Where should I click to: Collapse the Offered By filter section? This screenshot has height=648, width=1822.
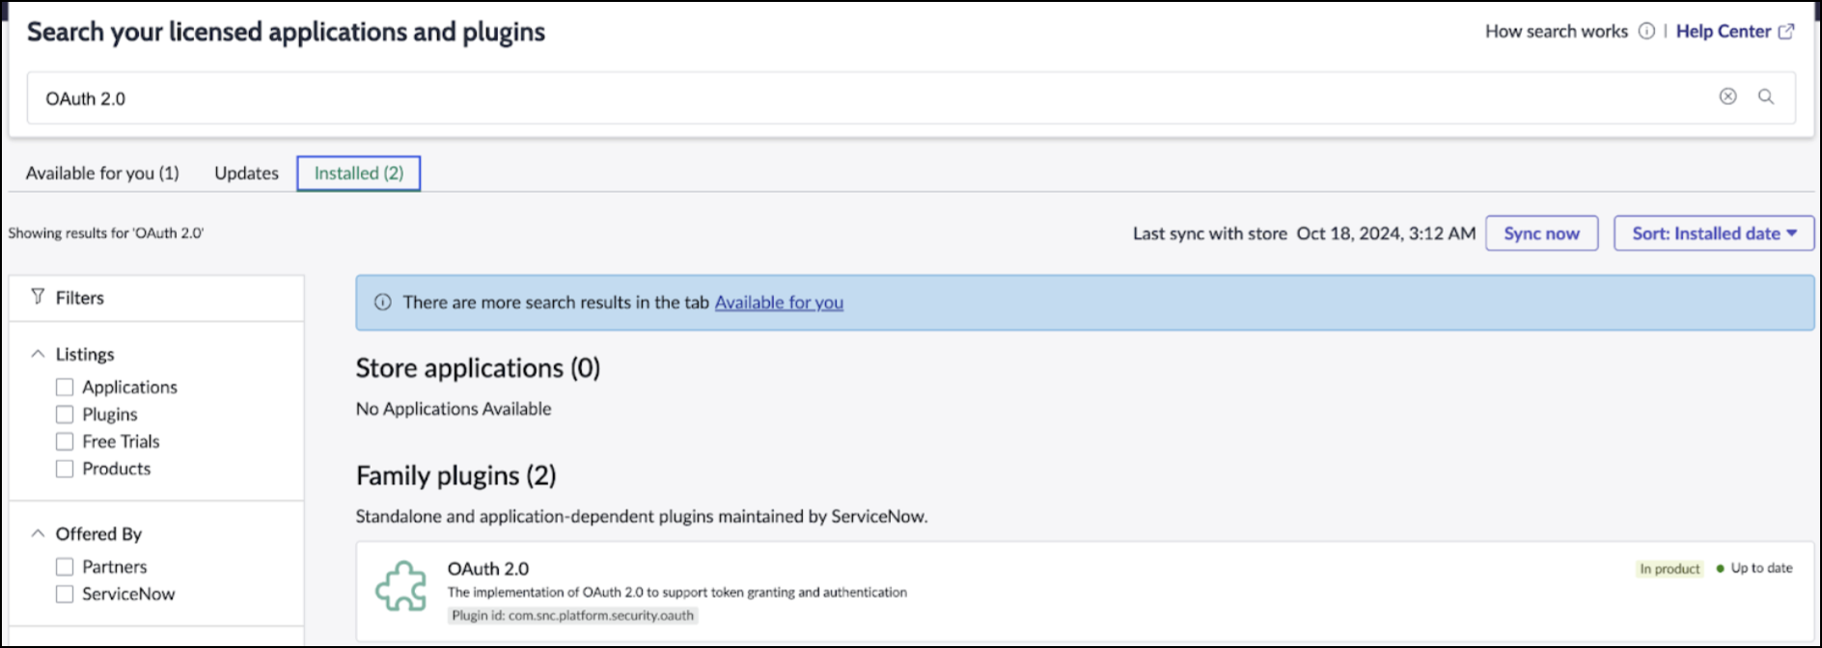[38, 533]
